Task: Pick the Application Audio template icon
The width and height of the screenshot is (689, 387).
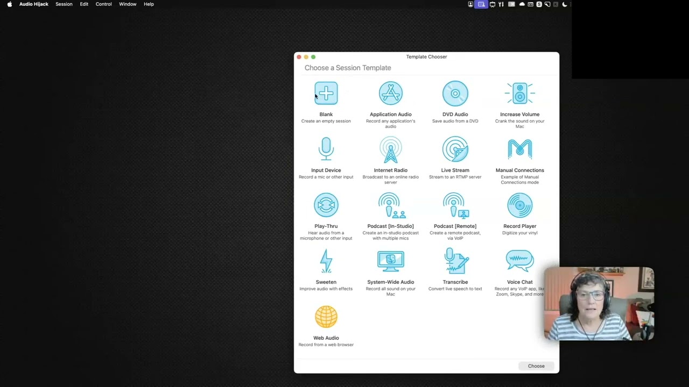Action: click(x=391, y=94)
